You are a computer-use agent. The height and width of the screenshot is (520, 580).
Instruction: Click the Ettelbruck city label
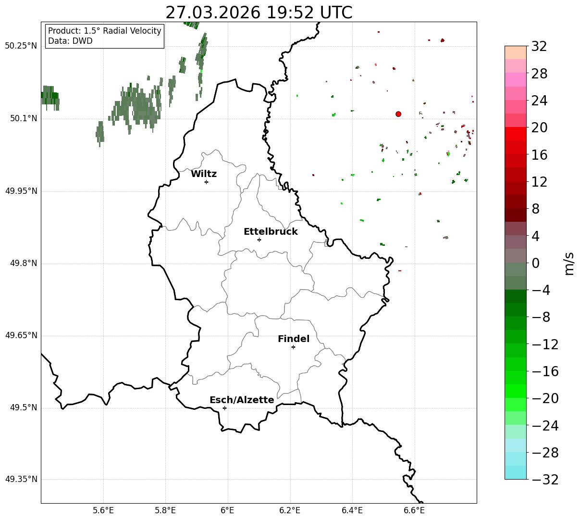point(271,232)
